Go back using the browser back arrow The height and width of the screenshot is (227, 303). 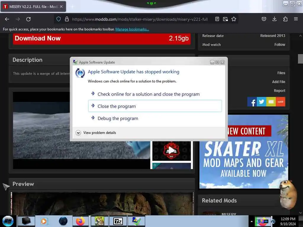[7, 19]
